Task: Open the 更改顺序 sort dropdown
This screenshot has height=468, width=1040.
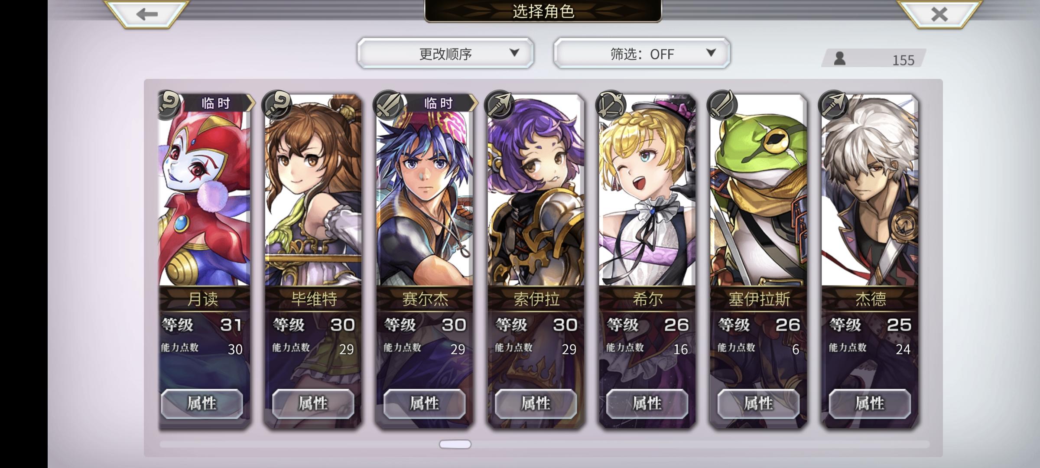Action: [x=445, y=53]
